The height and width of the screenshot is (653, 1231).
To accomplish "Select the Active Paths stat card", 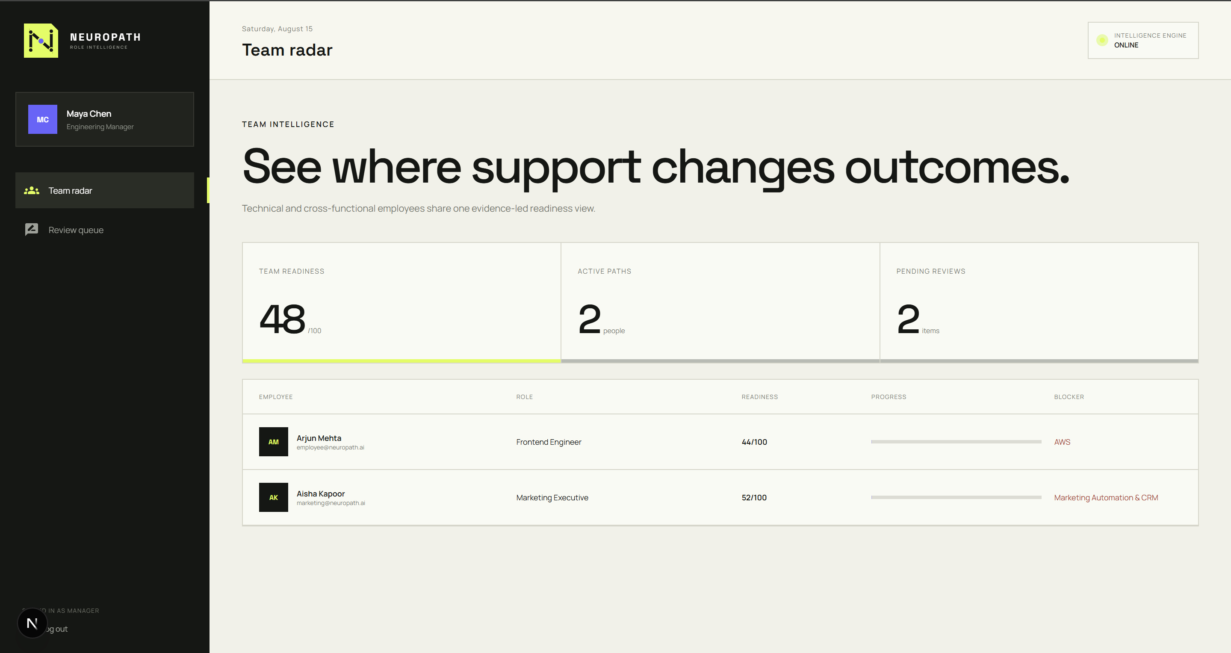I will (x=720, y=303).
